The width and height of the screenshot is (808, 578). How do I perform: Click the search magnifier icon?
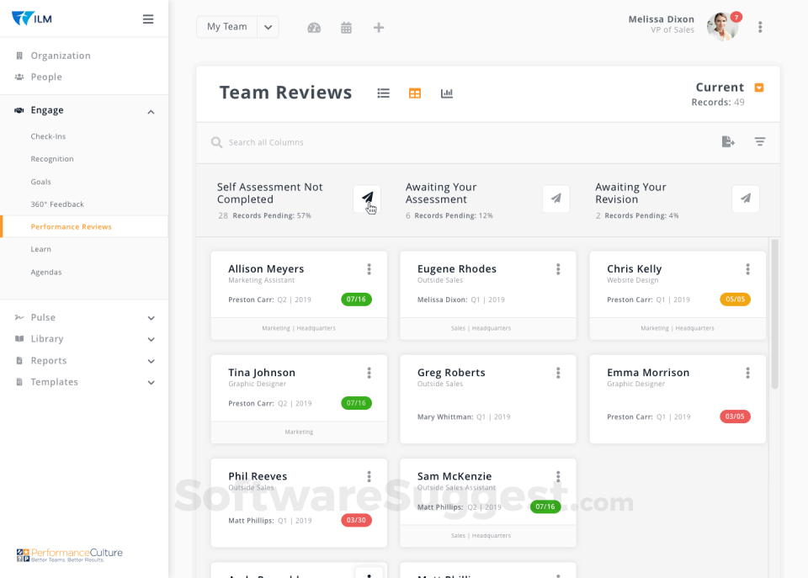click(x=216, y=142)
